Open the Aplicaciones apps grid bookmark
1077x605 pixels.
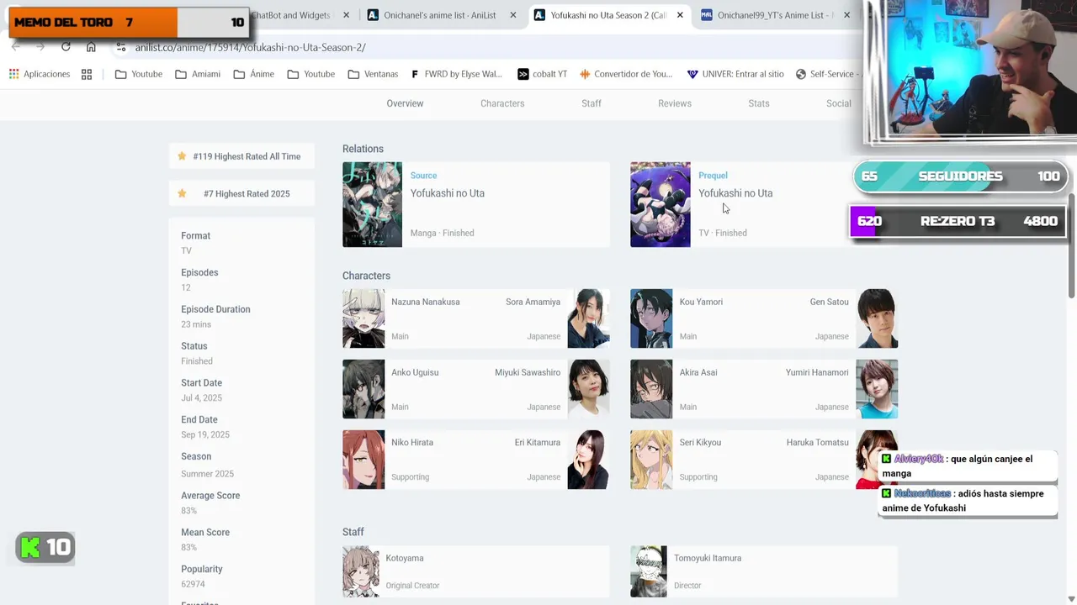(40, 74)
